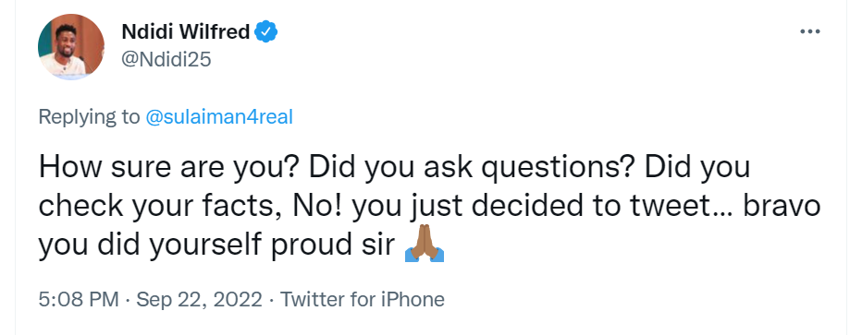Click empty space right of the emoji
This screenshot has height=335, width=850.
click(623, 248)
